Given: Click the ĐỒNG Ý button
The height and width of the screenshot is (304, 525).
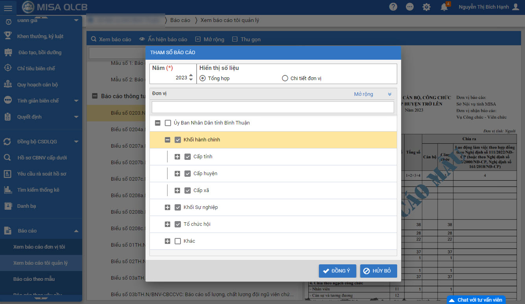Looking at the screenshot, I should tap(337, 271).
